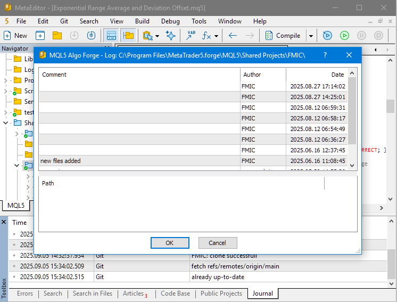Image resolution: width=397 pixels, height=302 pixels.
Task: Switch to the Journal tab
Action: pyautogui.click(x=262, y=293)
